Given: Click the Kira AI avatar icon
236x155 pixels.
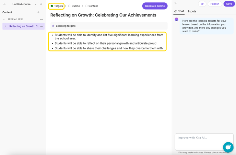Looking at the screenshot, I should tap(177, 20).
